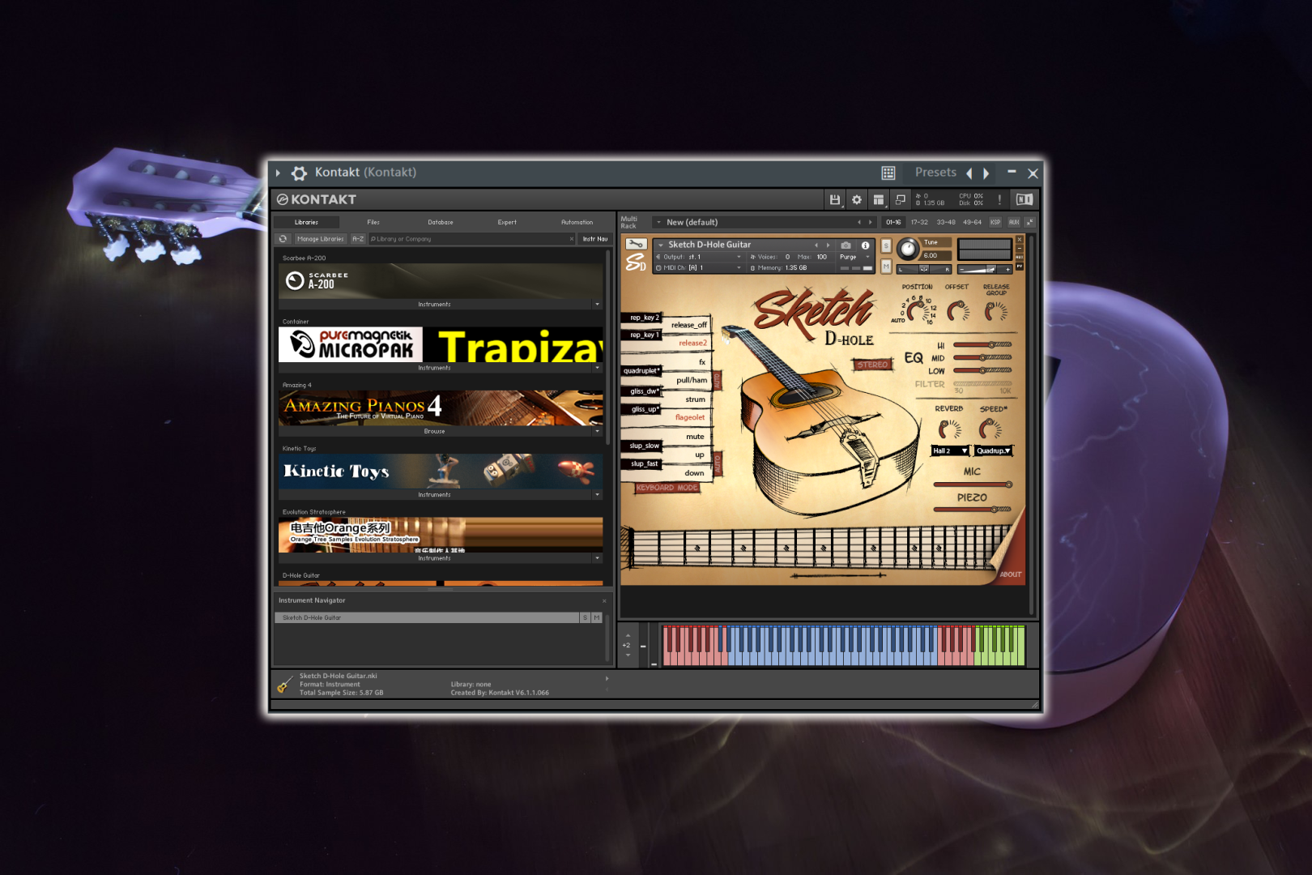1312x875 pixels.
Task: Select the release2 articulation
Action: pyautogui.click(x=692, y=343)
